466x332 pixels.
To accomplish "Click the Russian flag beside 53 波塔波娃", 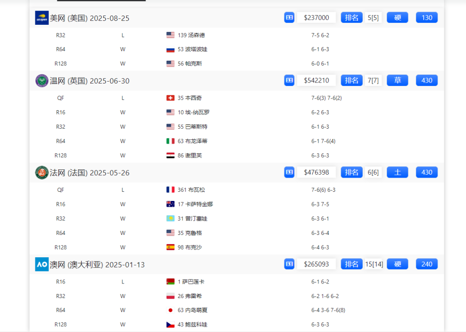I will 170,50.
